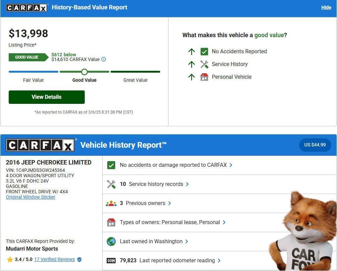Open the CARFAX Value info icon
This screenshot has width=337, height=271.
pyautogui.click(x=104, y=59)
